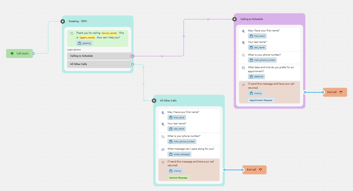The height and width of the screenshot is (191, 353).
Task: Click the datetime field tag
Action: (x=256, y=77)
